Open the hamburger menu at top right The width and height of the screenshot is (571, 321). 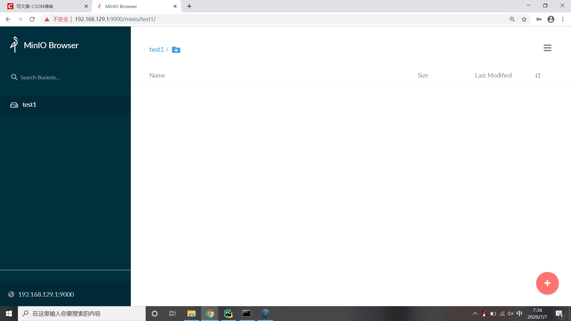547,48
